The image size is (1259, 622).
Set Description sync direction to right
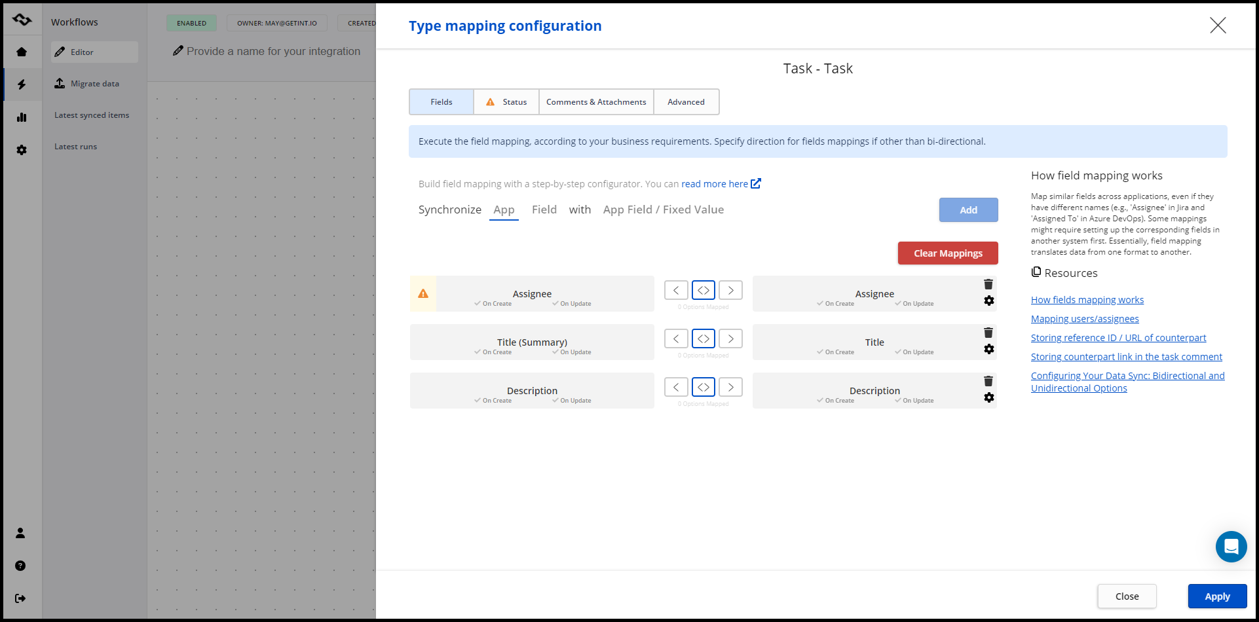pos(730,387)
